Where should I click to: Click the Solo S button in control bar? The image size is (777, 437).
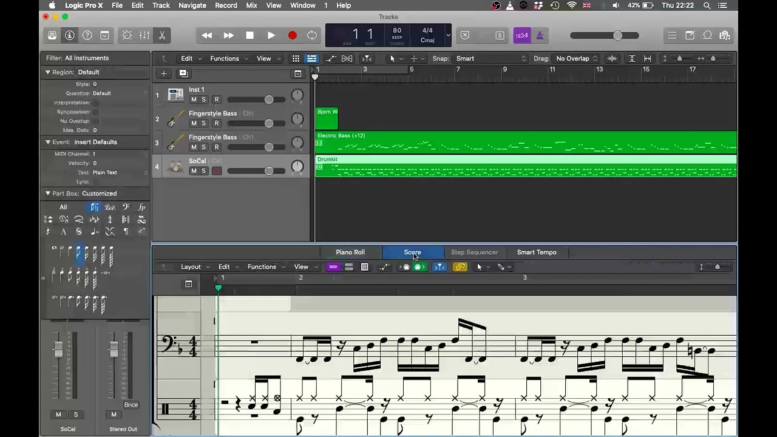click(x=500, y=35)
